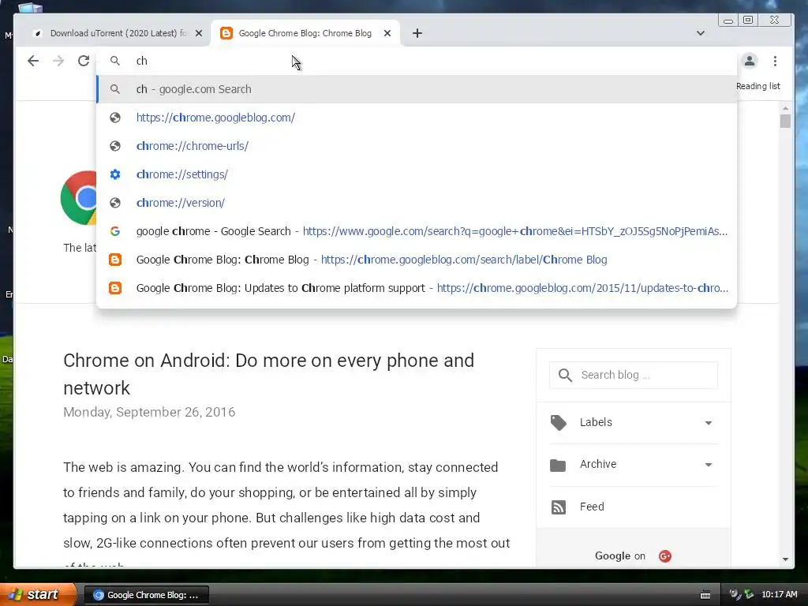Open a new tab with plus icon
The height and width of the screenshot is (606, 808).
pyautogui.click(x=417, y=33)
